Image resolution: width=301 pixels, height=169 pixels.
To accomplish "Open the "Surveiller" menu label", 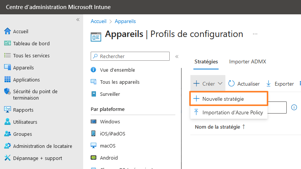I will pos(110,94).
